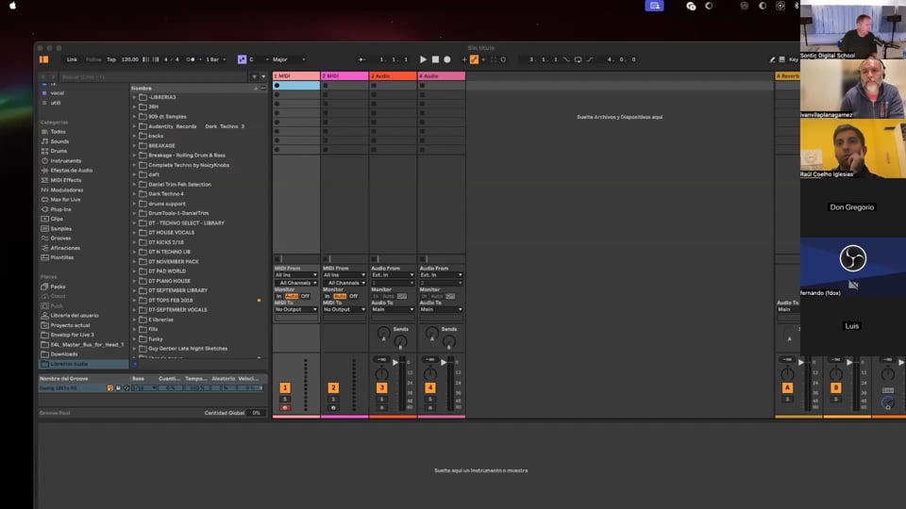Click the Arrangement Record button
The height and width of the screenshot is (509, 906).
447,59
